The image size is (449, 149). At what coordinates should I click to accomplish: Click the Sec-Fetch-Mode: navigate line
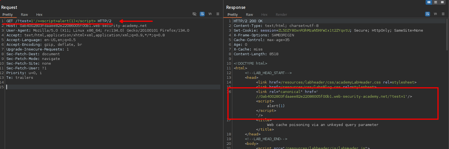coord(33,59)
